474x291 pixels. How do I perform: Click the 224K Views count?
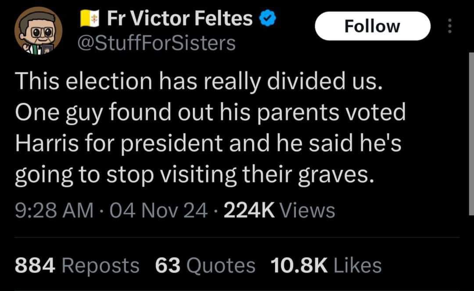click(x=279, y=210)
